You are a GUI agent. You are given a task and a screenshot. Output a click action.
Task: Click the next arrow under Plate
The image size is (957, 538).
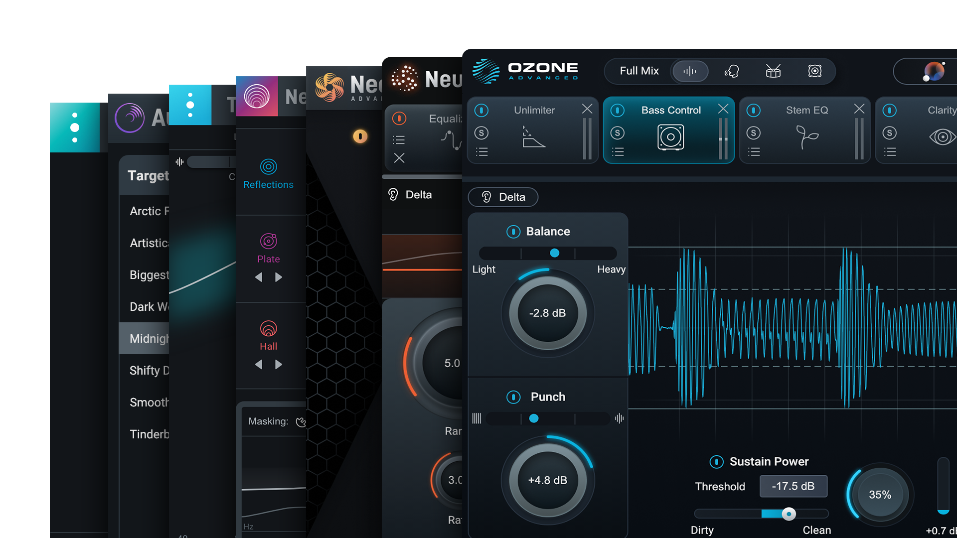pyautogui.click(x=279, y=277)
